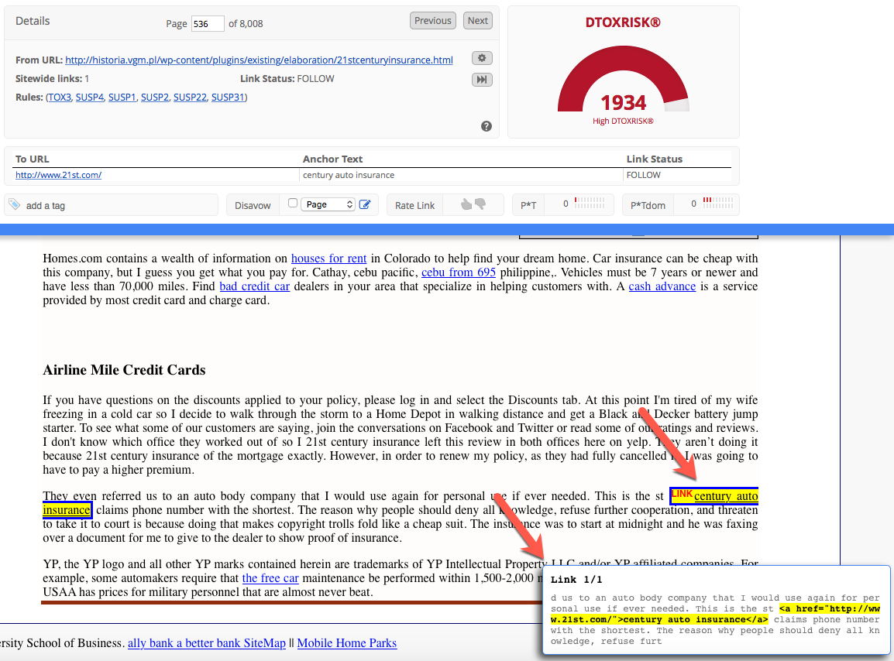The width and height of the screenshot is (894, 661).
Task: Click the 'Link Status: FOLLOW' detail text
Action: [x=287, y=79]
